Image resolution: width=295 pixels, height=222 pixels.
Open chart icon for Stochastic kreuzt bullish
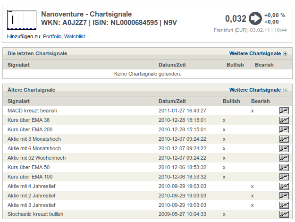point(284,214)
